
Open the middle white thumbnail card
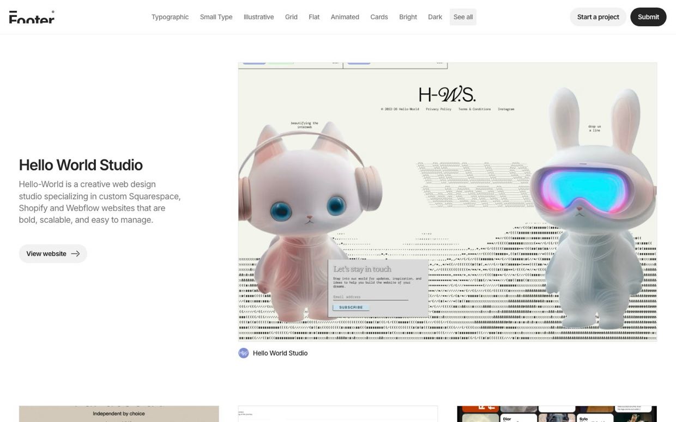338,414
